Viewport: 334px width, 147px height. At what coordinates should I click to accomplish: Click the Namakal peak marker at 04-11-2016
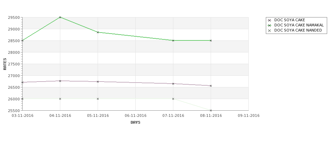(x=60, y=17)
